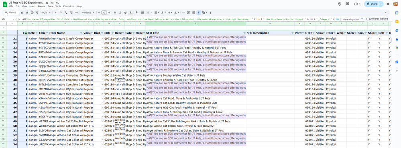Open filter dropdown on Item Name column

click(81, 33)
